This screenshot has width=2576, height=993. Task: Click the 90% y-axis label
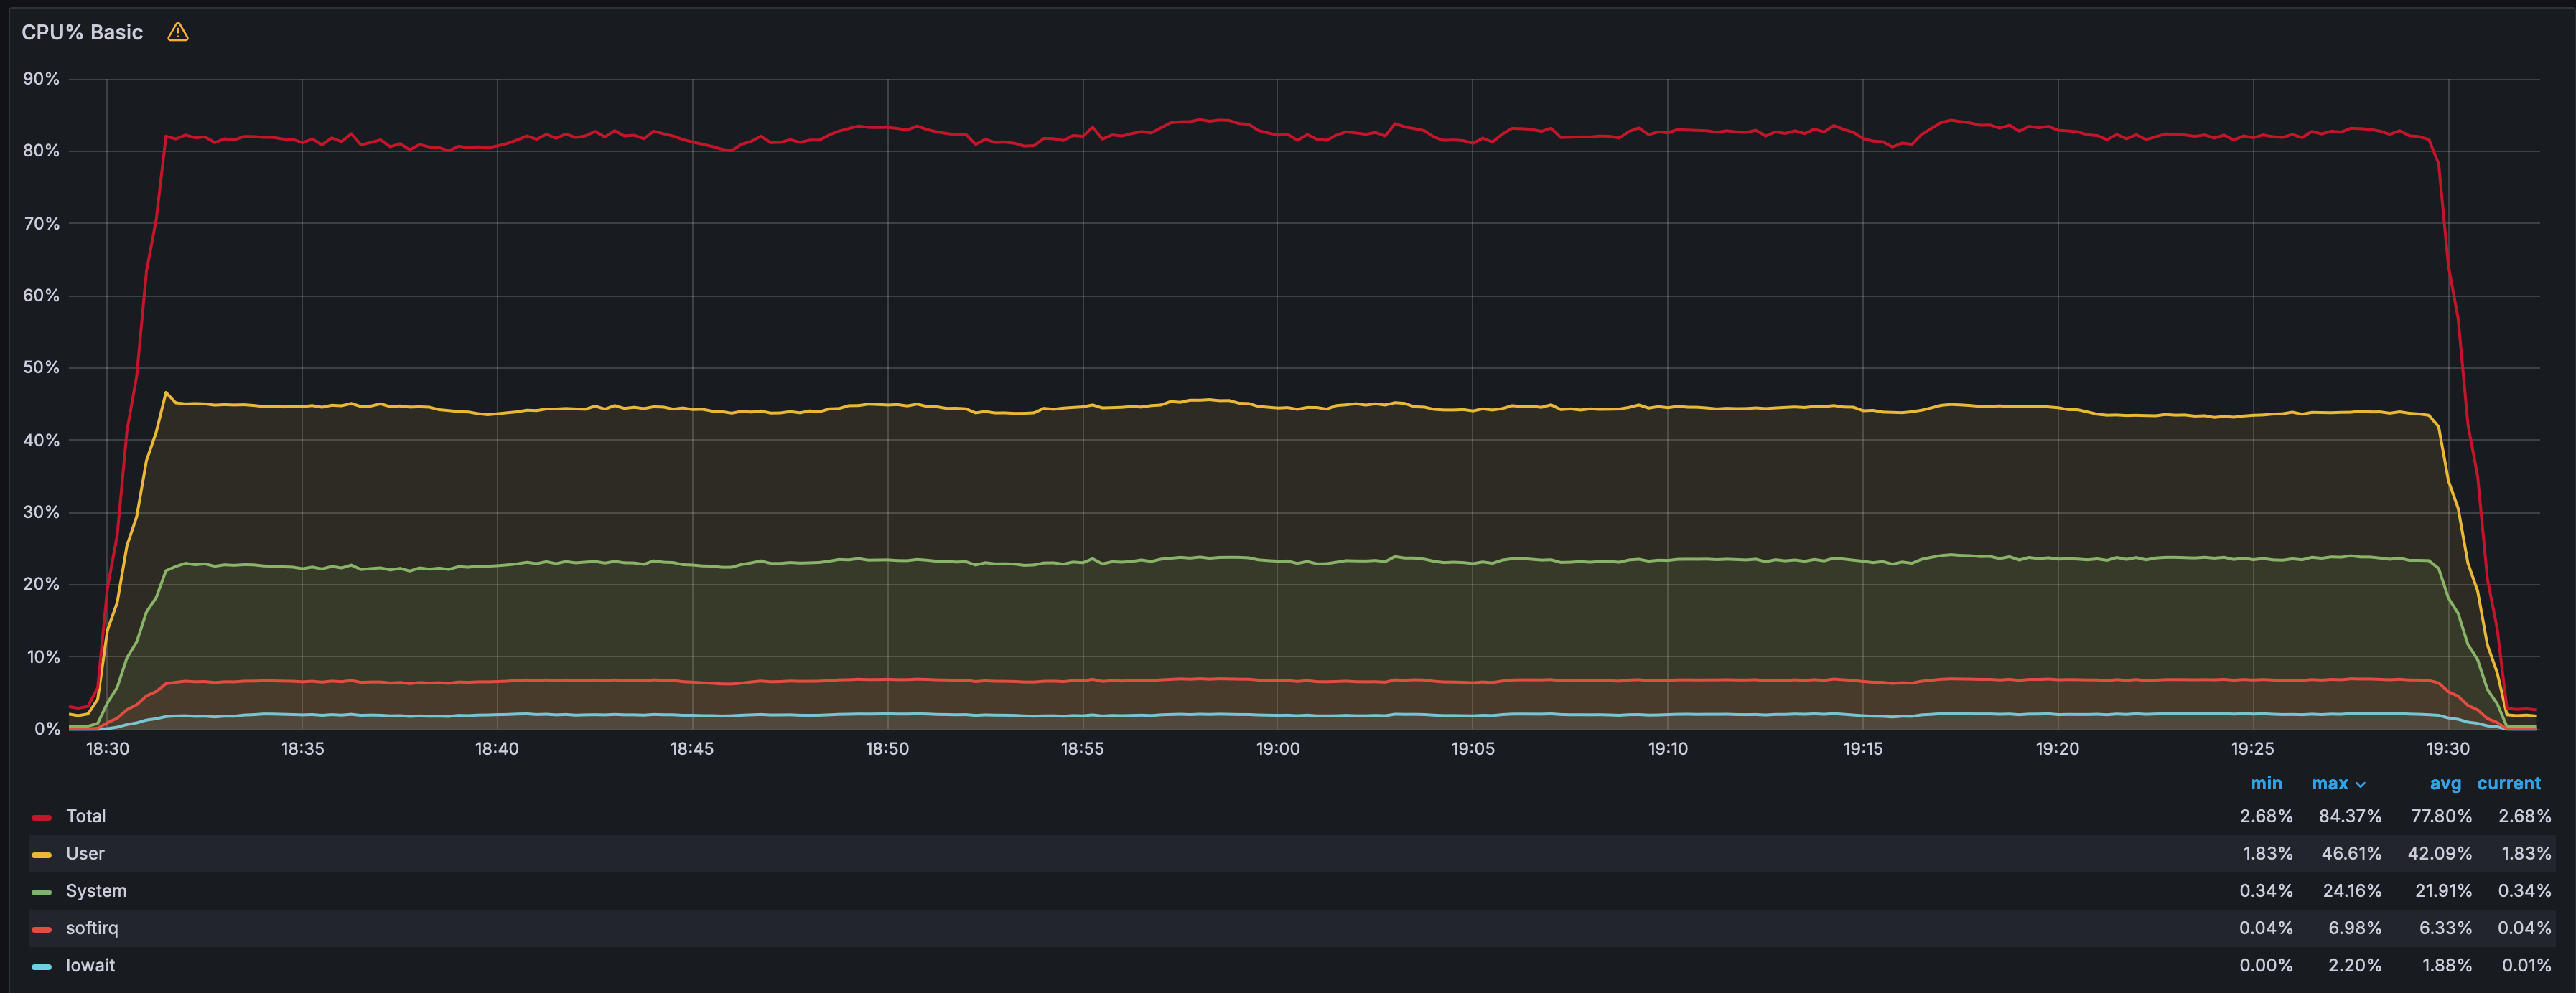click(41, 79)
